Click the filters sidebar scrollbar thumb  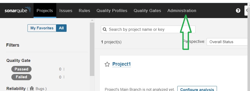92,49
